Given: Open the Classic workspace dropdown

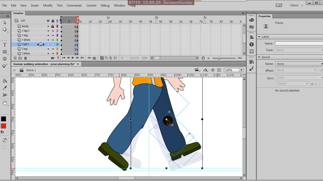Looking at the screenshot, I should point(296,5).
